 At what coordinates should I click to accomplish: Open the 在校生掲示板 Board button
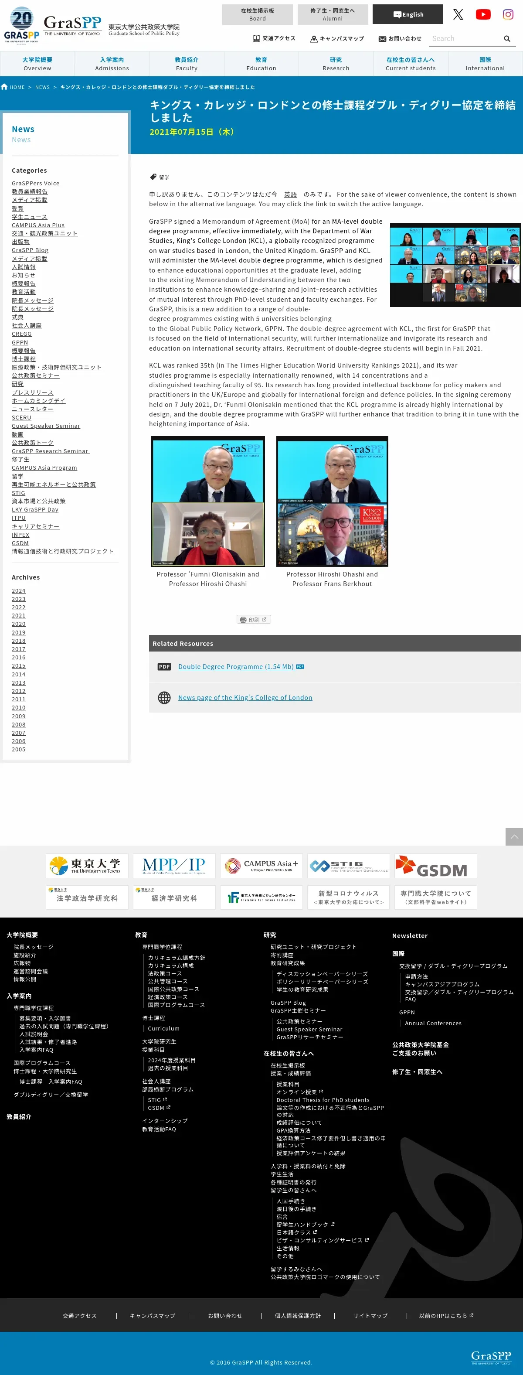coord(257,14)
